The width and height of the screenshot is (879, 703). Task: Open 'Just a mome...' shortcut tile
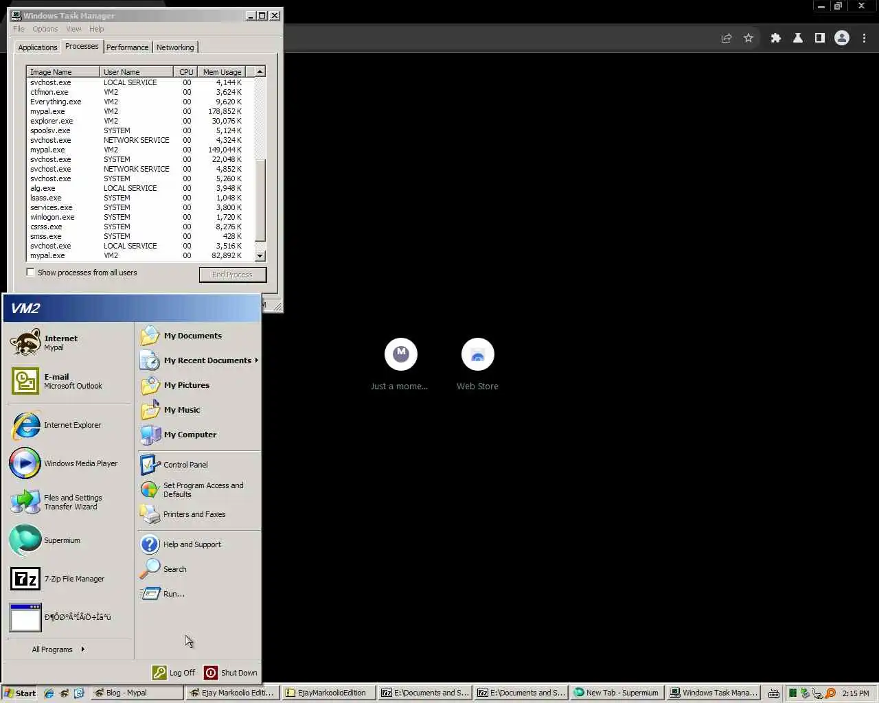point(401,365)
